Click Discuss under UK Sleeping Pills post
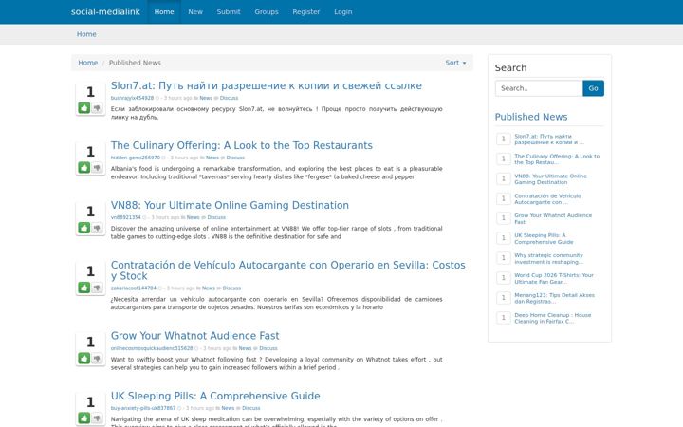 251,408
